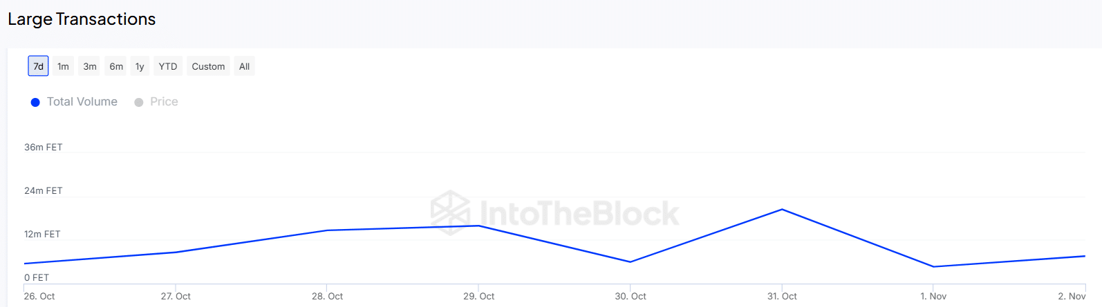Image resolution: width=1102 pixels, height=307 pixels.
Task: Click the 1. Nov x-axis label
Action: click(933, 297)
